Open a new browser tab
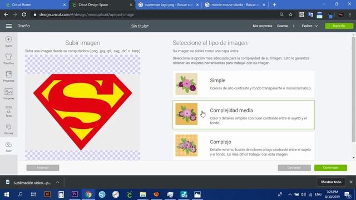This screenshot has height=200, width=356. tap(274, 4)
